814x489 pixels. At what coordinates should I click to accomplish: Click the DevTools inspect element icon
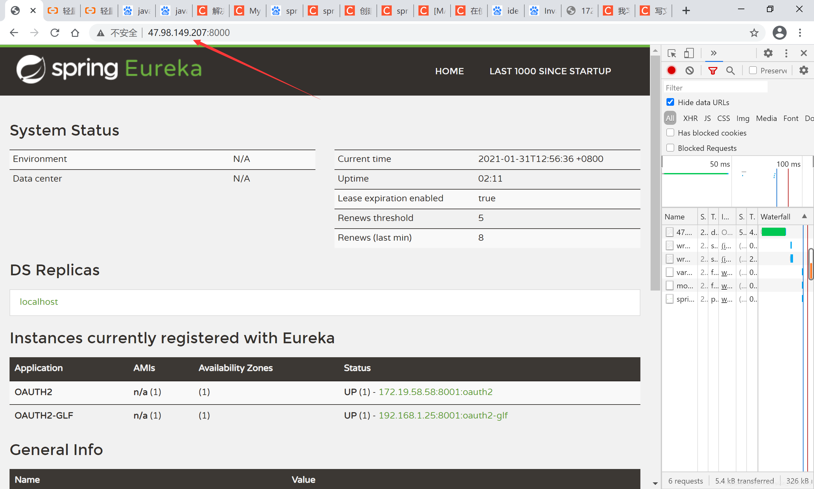point(672,53)
